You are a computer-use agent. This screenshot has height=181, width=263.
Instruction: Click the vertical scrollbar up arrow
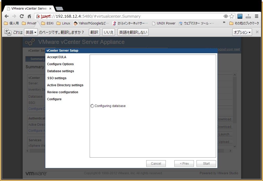click(235, 75)
